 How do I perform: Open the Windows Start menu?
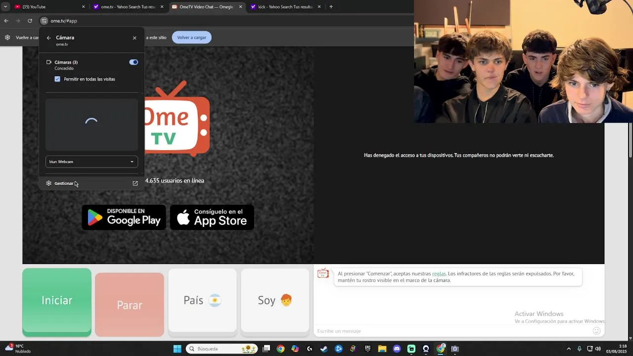click(x=177, y=349)
